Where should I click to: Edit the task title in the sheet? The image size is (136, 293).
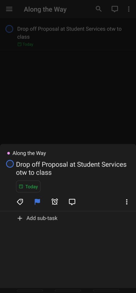pyautogui.click(x=71, y=168)
